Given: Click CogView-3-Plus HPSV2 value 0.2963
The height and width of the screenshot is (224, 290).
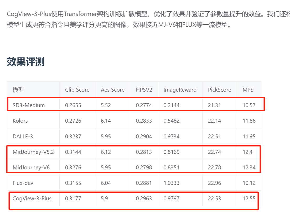Looking at the screenshot, I should coord(144,199).
